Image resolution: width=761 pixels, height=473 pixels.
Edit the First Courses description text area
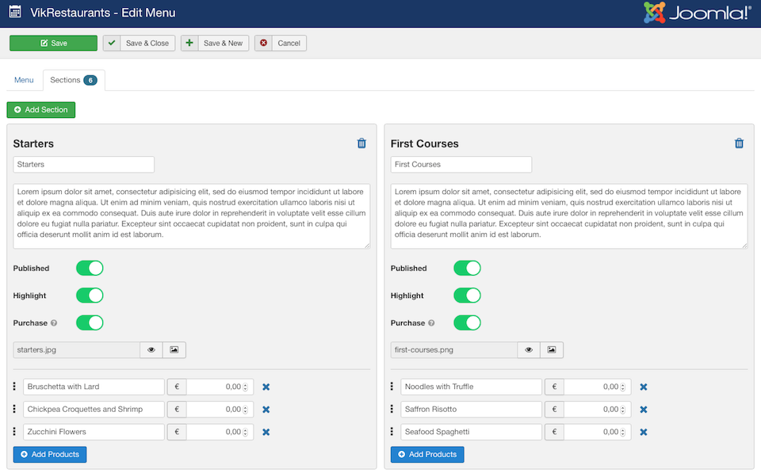point(569,216)
